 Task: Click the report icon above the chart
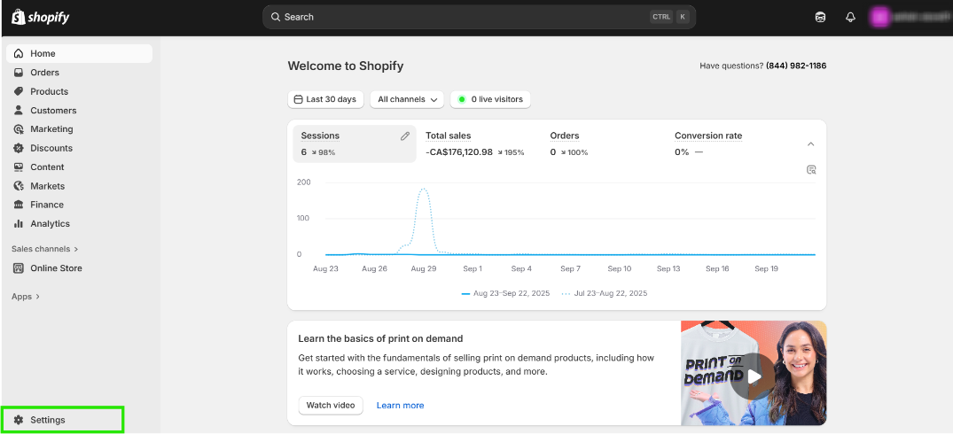point(811,169)
